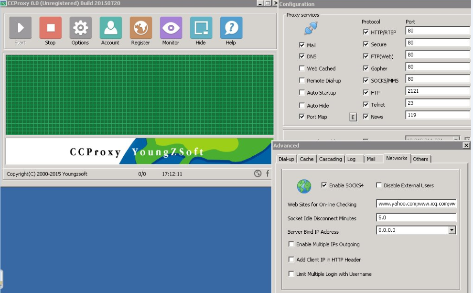The height and width of the screenshot is (293, 473).
Task: Stop the proxy with the red Stop icon
Action: point(50,28)
